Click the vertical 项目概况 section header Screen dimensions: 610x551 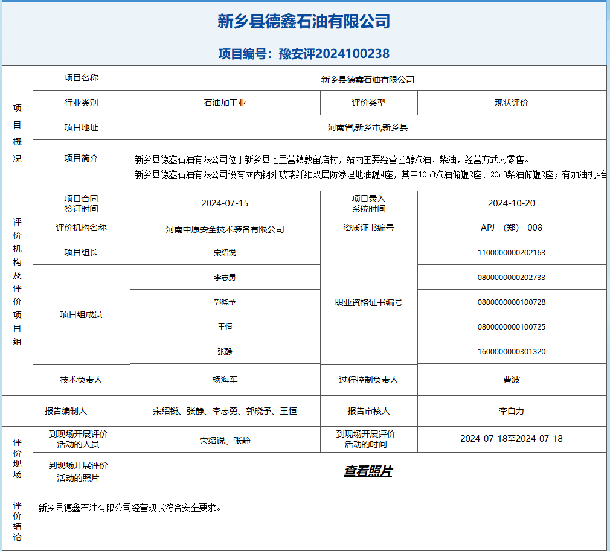tap(17, 133)
